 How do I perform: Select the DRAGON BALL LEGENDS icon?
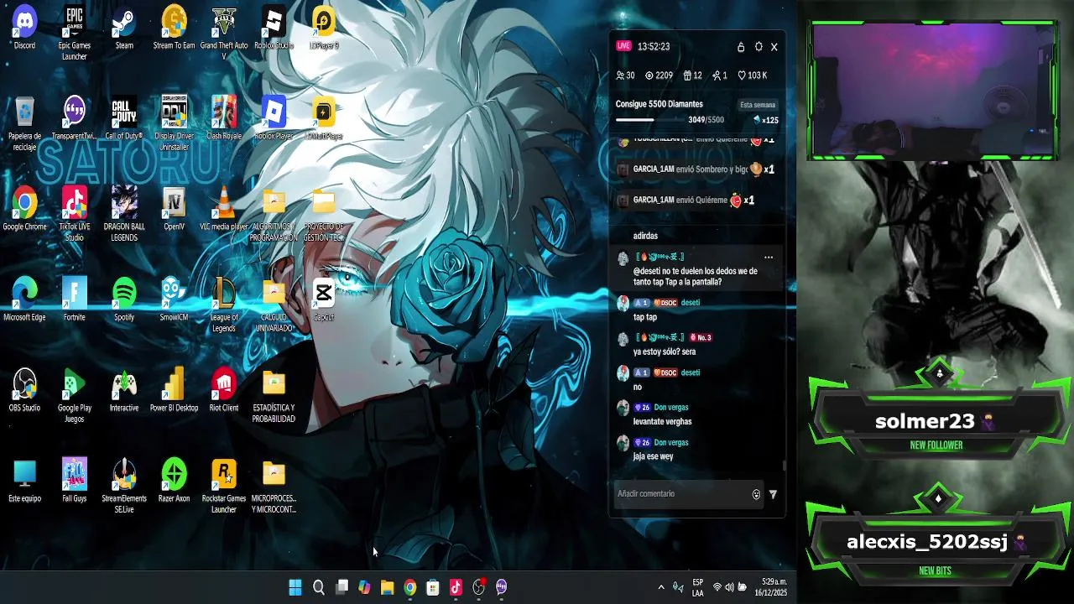click(124, 214)
